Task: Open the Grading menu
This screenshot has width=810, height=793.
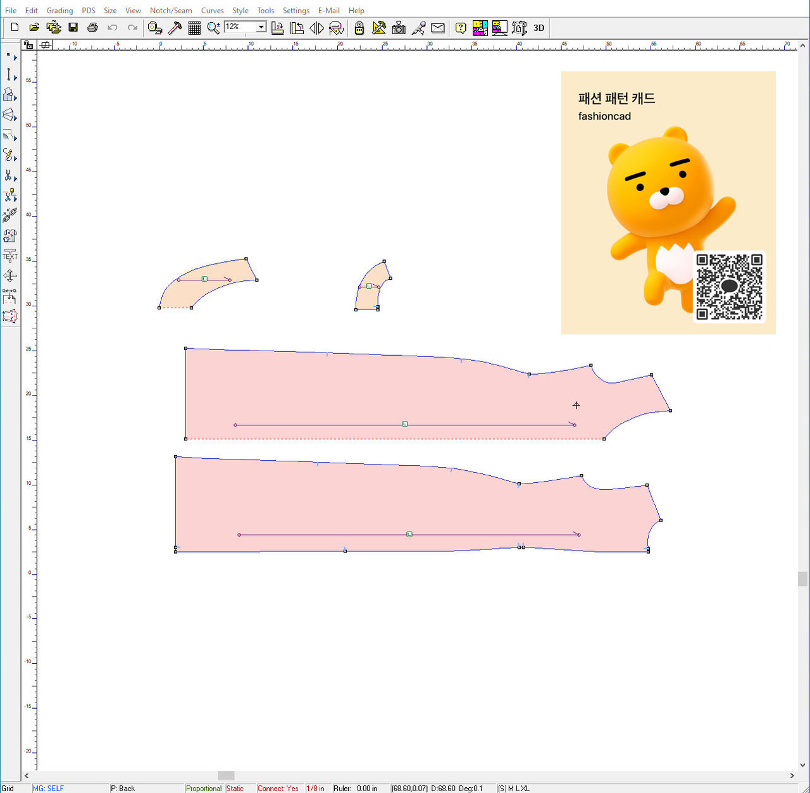Action: pyautogui.click(x=59, y=11)
